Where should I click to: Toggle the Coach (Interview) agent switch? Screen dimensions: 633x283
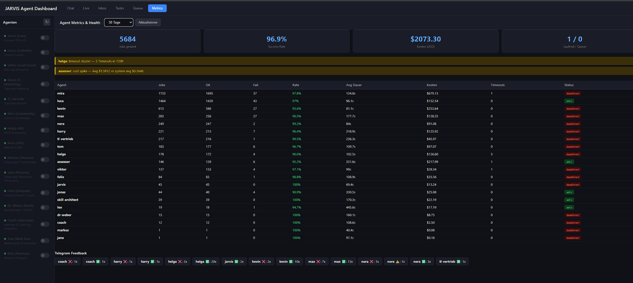point(45,224)
